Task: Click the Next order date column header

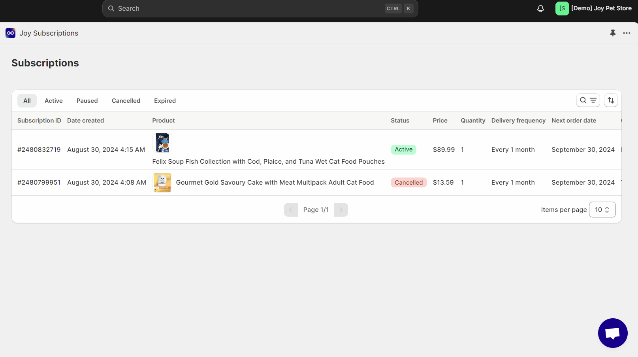Action: (x=574, y=121)
